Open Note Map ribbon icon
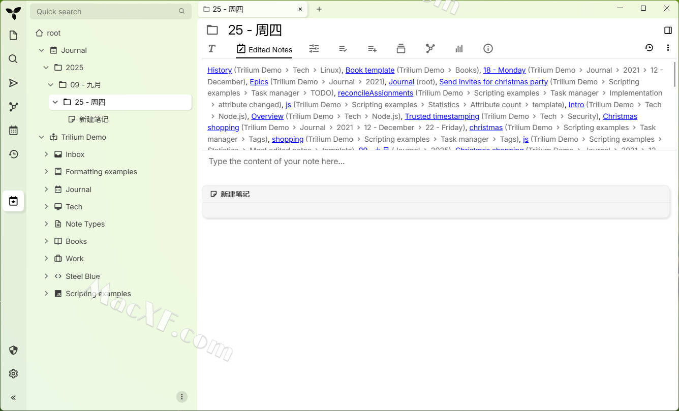 click(x=430, y=48)
